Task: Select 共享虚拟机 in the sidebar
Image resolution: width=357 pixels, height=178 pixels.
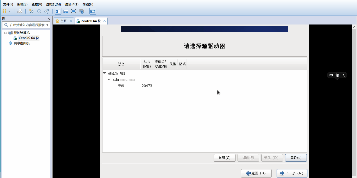Action: tap(22, 43)
